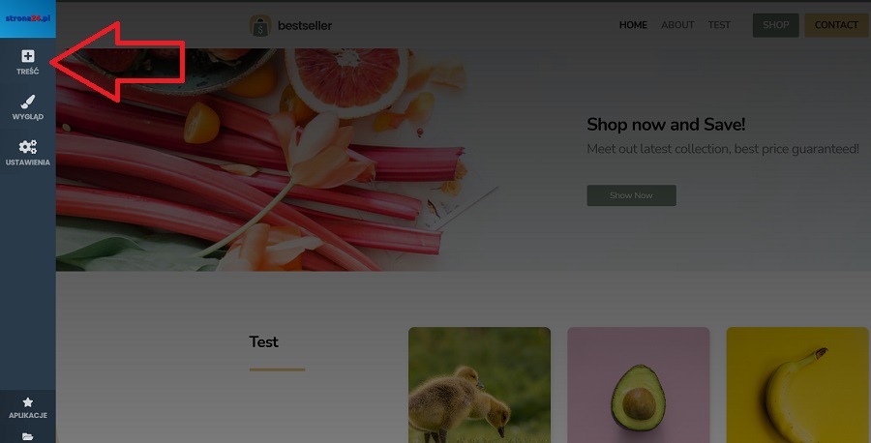The image size is (871, 443).
Task: Click the bestseller site title text
Action: 305,25
